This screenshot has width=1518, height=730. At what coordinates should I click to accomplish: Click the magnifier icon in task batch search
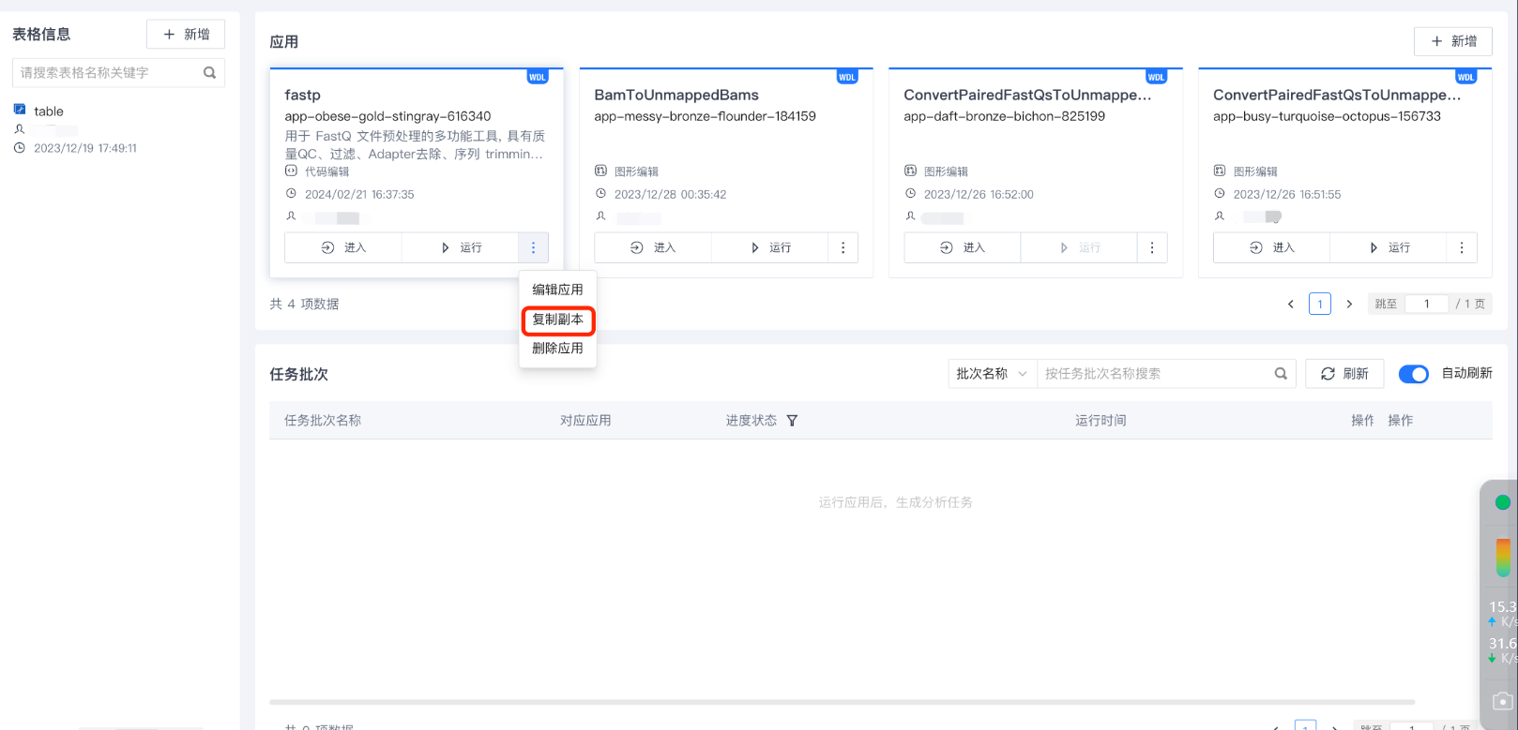(x=1281, y=374)
